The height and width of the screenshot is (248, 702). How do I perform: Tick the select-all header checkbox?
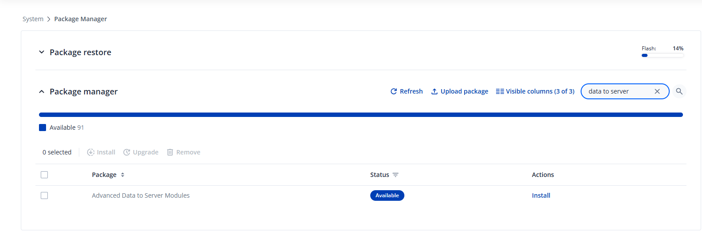point(44,175)
